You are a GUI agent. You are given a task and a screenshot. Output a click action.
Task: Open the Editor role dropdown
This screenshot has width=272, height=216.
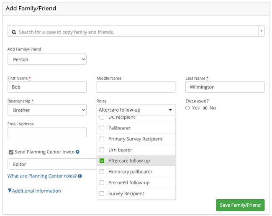pos(52,164)
